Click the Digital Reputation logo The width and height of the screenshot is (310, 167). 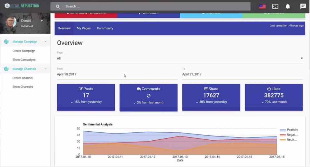[22, 6]
